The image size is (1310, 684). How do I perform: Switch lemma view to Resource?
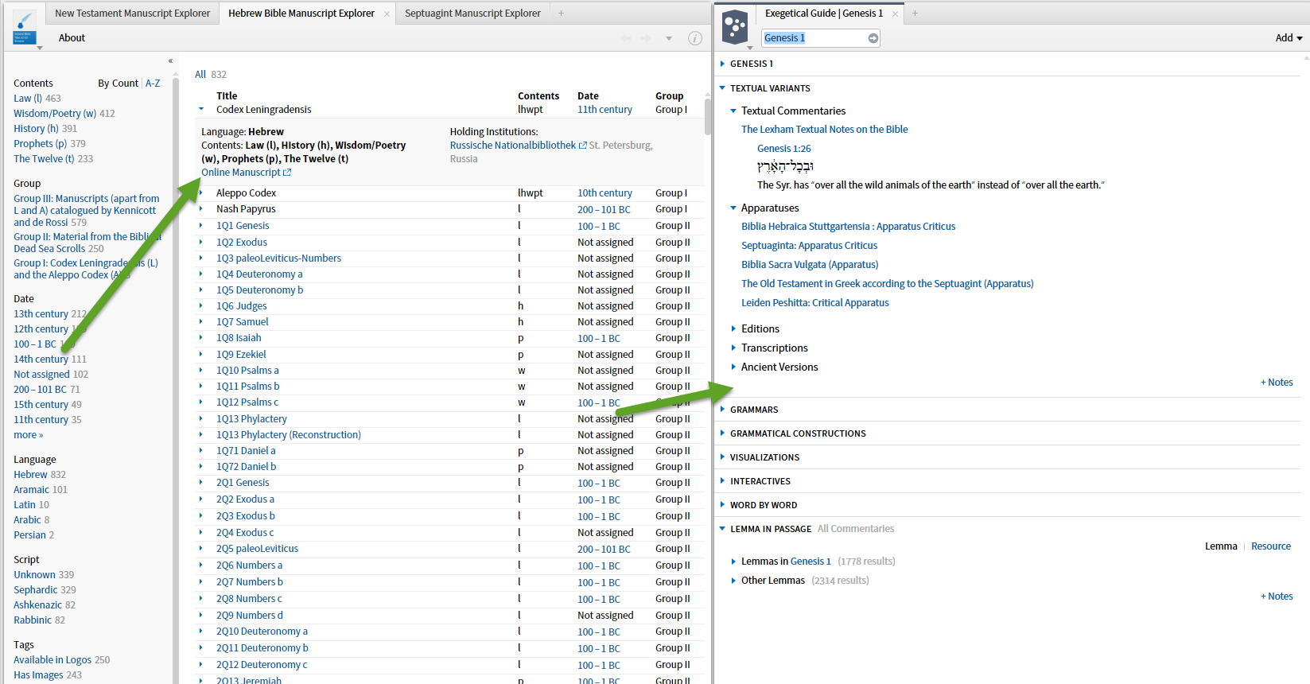coord(1271,546)
